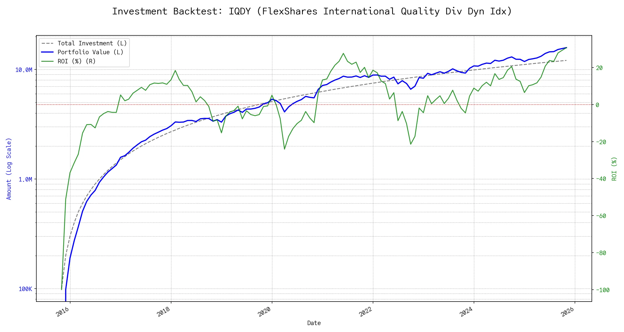The width and height of the screenshot is (624, 332).
Task: Click the 10.0M left axis tick label
Action: pos(24,70)
